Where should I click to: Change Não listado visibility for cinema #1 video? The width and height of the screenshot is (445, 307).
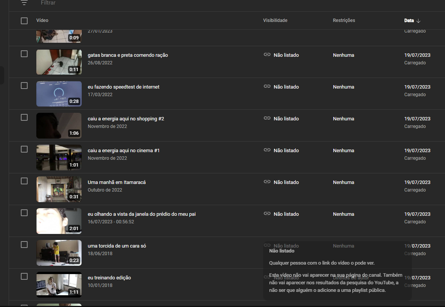(286, 151)
